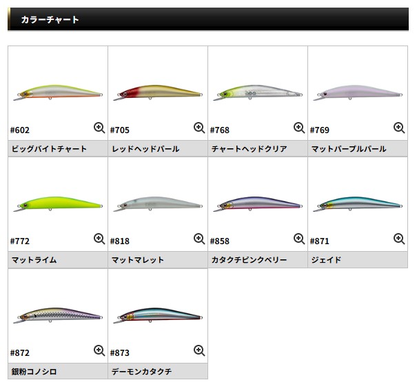Image resolution: width=417 pixels, height=389 pixels.
Task: Click the カラーチャート section header
Action: coord(50,20)
